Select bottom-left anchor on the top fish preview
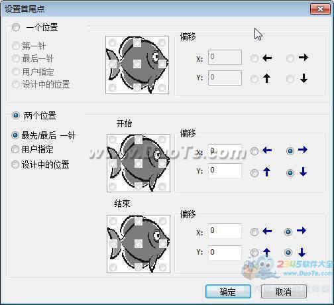The width and height of the screenshot is (334, 305). tap(113, 88)
